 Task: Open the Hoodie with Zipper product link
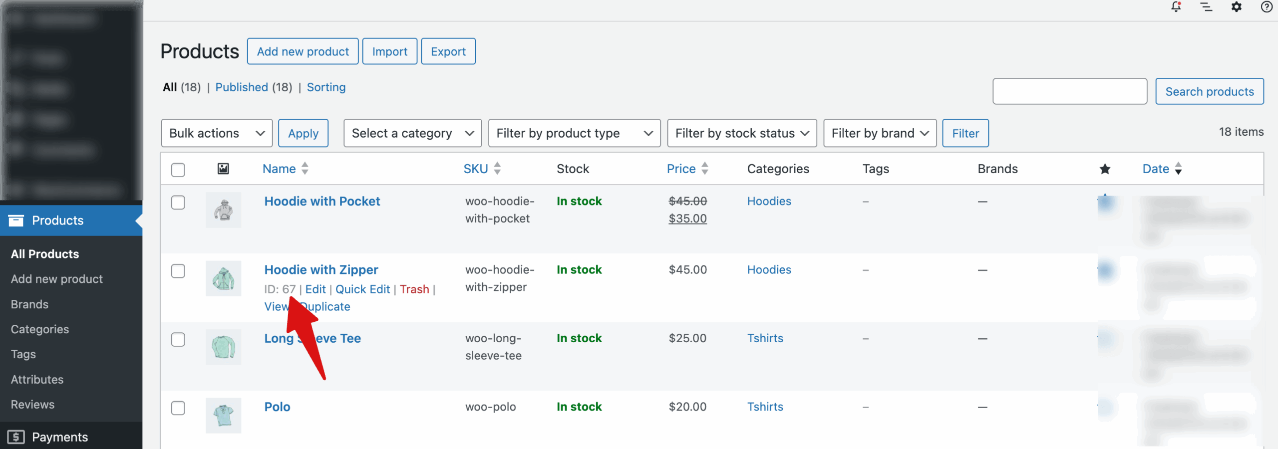321,270
